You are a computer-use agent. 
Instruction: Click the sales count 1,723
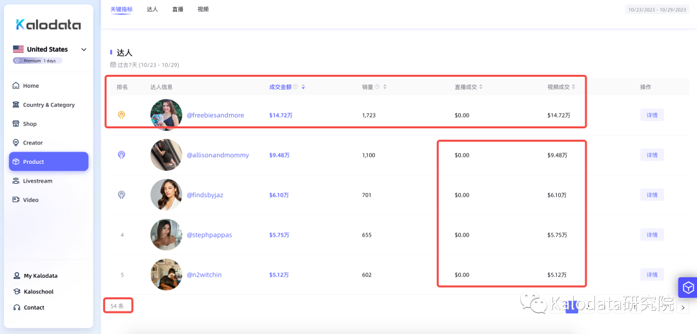(x=369, y=115)
